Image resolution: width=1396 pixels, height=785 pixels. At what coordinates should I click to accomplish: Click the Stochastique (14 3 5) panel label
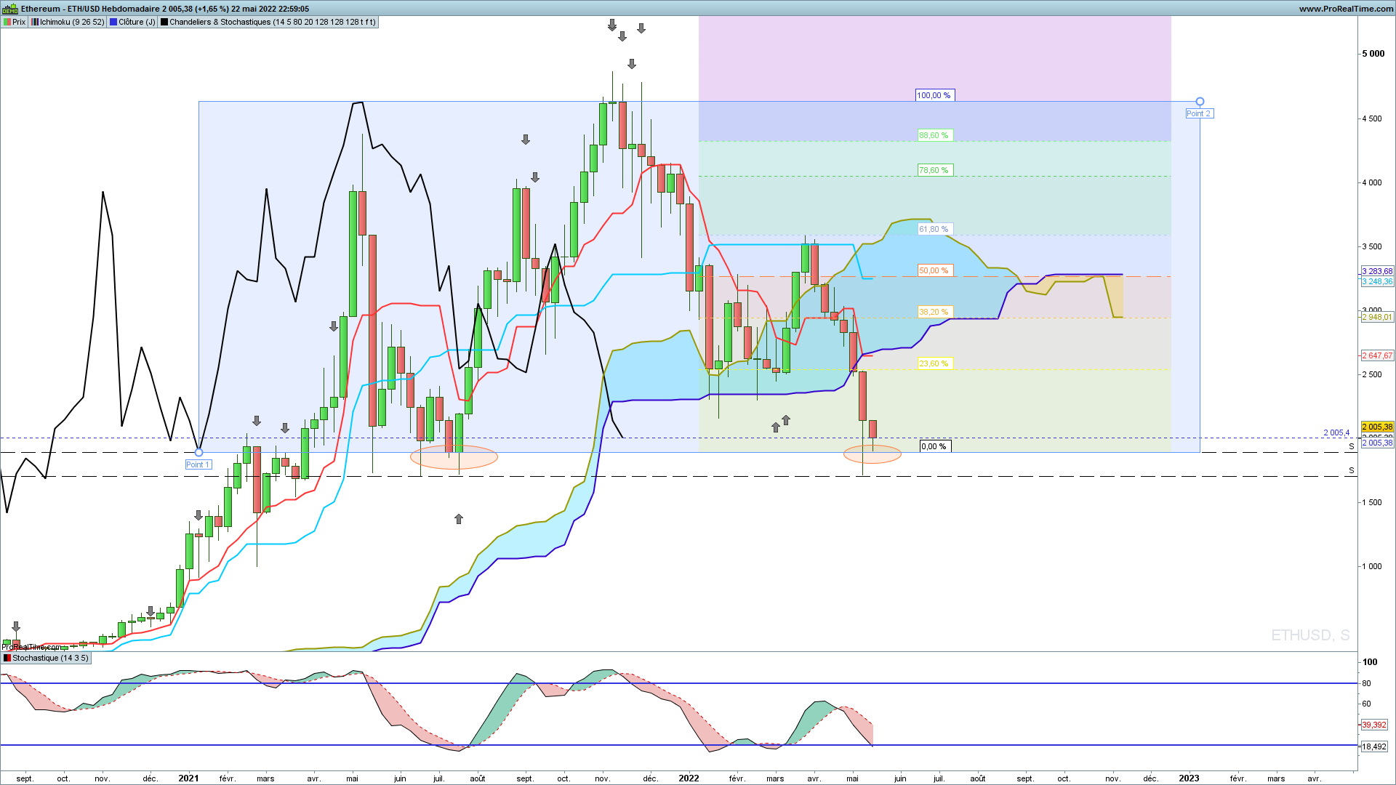click(x=46, y=658)
